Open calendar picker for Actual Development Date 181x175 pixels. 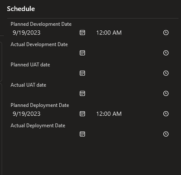(82, 53)
